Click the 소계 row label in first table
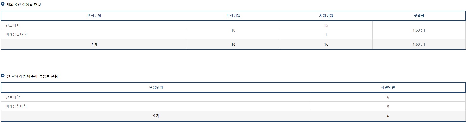Viewport: 466px width, 123px height. tap(94, 44)
